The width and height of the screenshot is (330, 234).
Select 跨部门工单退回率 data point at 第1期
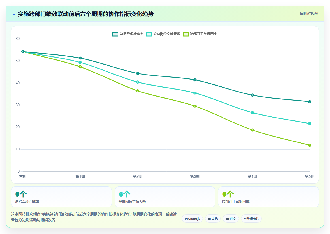point(80,67)
